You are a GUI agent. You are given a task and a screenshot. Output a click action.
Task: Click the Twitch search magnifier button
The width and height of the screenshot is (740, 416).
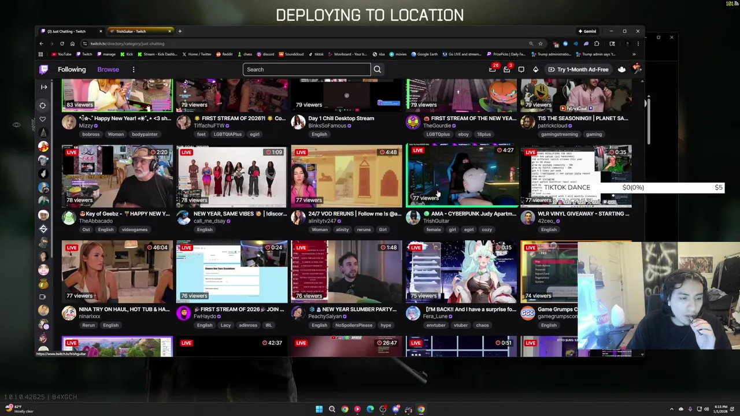click(377, 69)
